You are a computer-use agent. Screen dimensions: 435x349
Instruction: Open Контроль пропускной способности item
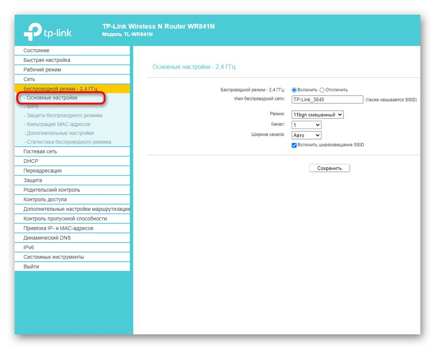point(72,219)
